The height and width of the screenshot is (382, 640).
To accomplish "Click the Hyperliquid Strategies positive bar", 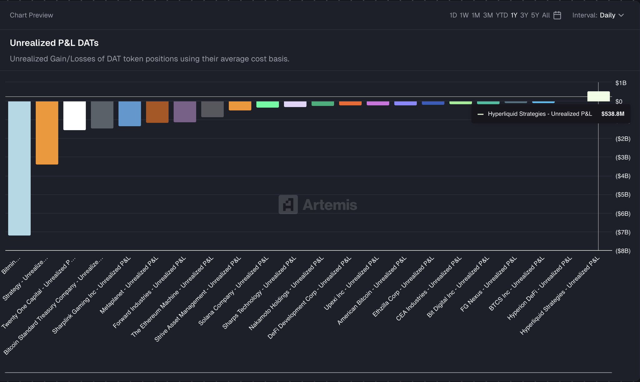I will point(598,96).
